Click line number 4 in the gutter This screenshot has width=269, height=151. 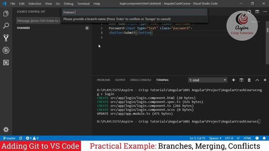coord(101,37)
